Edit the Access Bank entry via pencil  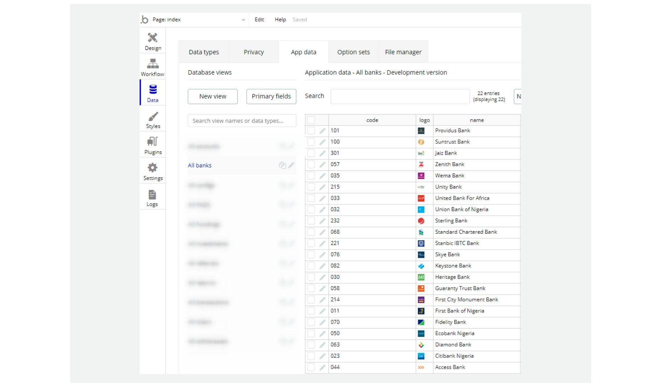(322, 367)
